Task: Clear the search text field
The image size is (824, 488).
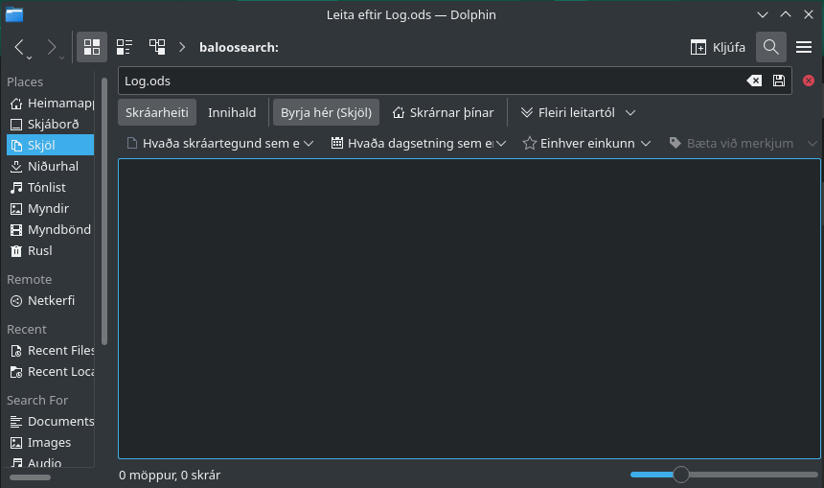Action: click(754, 81)
